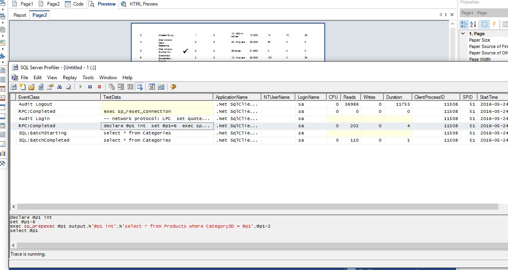Click the Reads column header
508x270 pixels.
pyautogui.click(x=351, y=97)
